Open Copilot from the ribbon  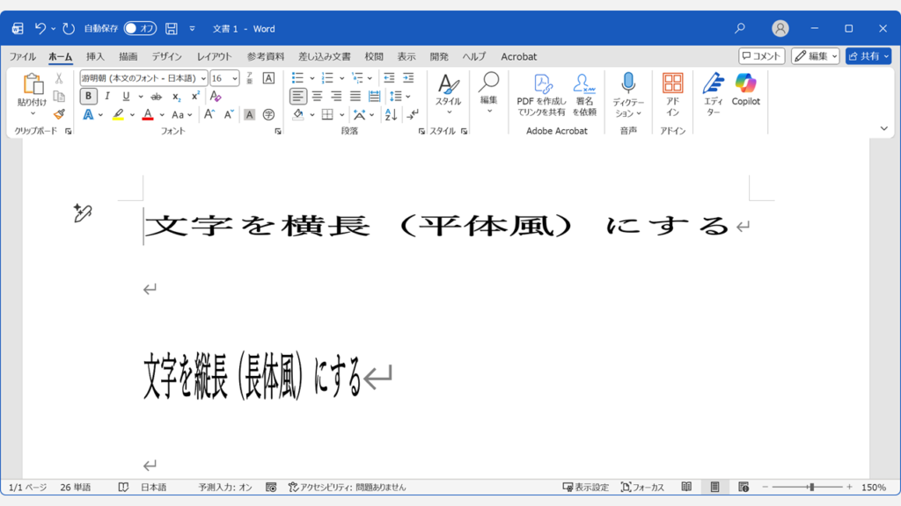pyautogui.click(x=745, y=92)
